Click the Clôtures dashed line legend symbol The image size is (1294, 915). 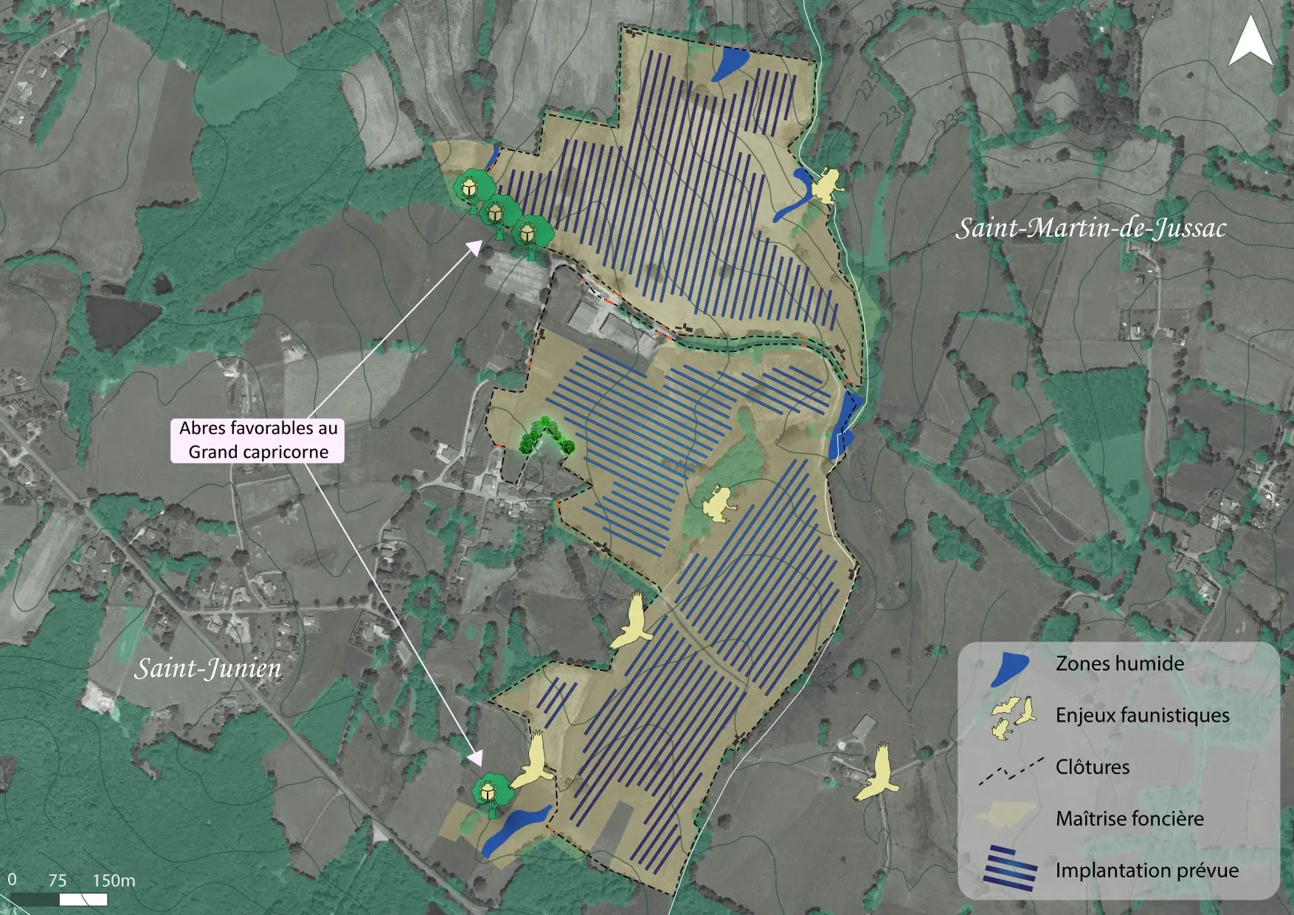pyautogui.click(x=1010, y=769)
